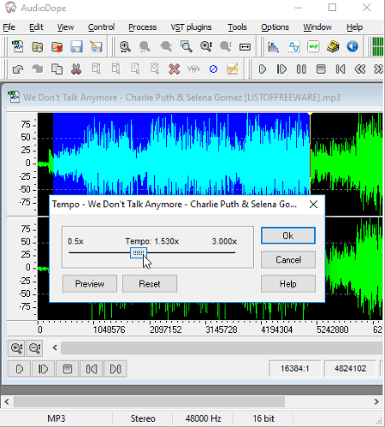Click the vertical zoom in toolbar icon
Image resolution: width=385 pixels, height=427 pixels.
click(x=206, y=46)
